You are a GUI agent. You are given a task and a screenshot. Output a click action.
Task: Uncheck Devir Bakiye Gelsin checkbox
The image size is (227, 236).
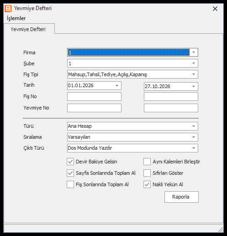pos(70,162)
